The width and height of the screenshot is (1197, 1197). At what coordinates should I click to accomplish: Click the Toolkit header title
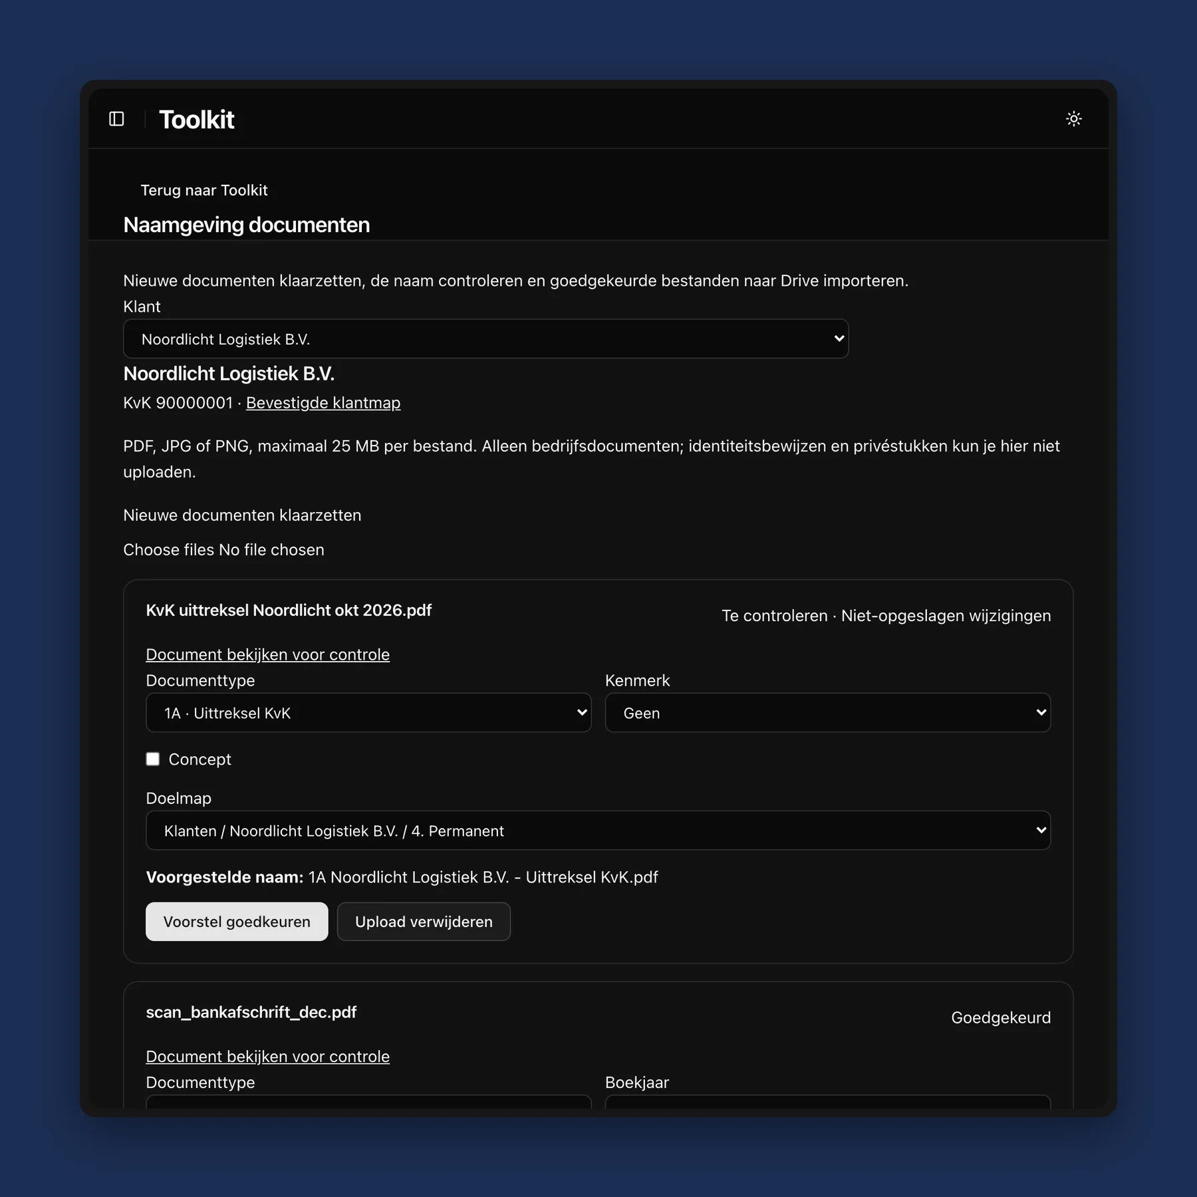[x=196, y=120]
